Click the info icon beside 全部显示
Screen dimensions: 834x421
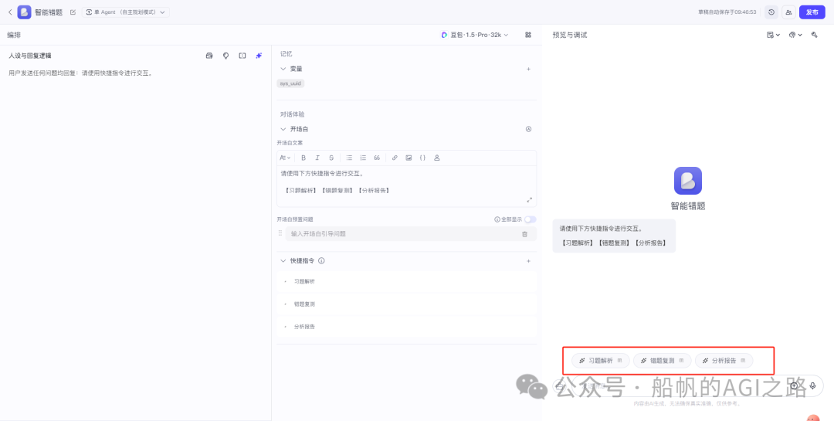[497, 219]
